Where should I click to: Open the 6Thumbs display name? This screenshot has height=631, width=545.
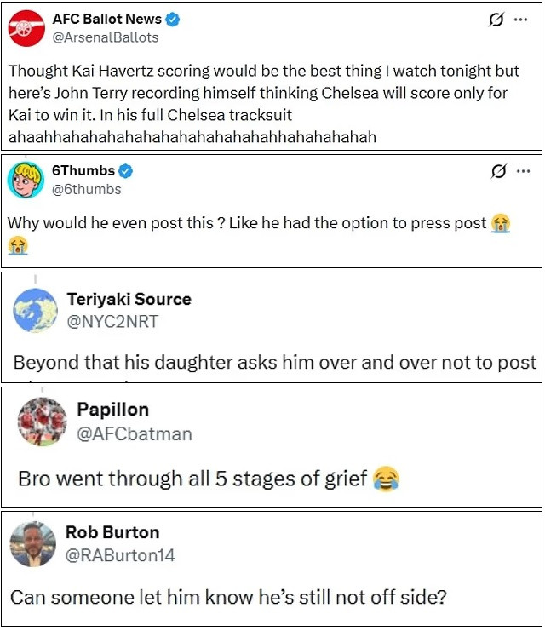pyautogui.click(x=83, y=170)
